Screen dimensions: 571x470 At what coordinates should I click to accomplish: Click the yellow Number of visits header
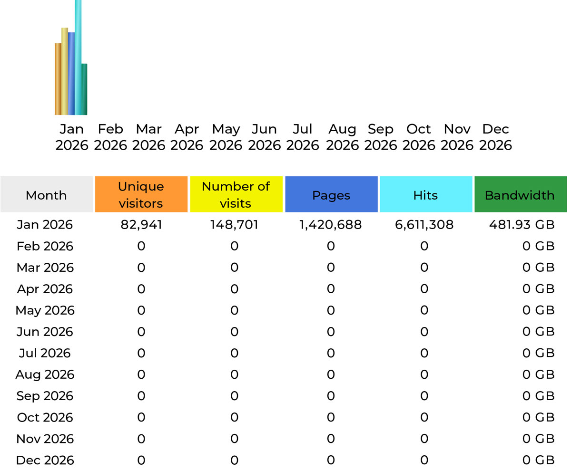[x=236, y=193]
